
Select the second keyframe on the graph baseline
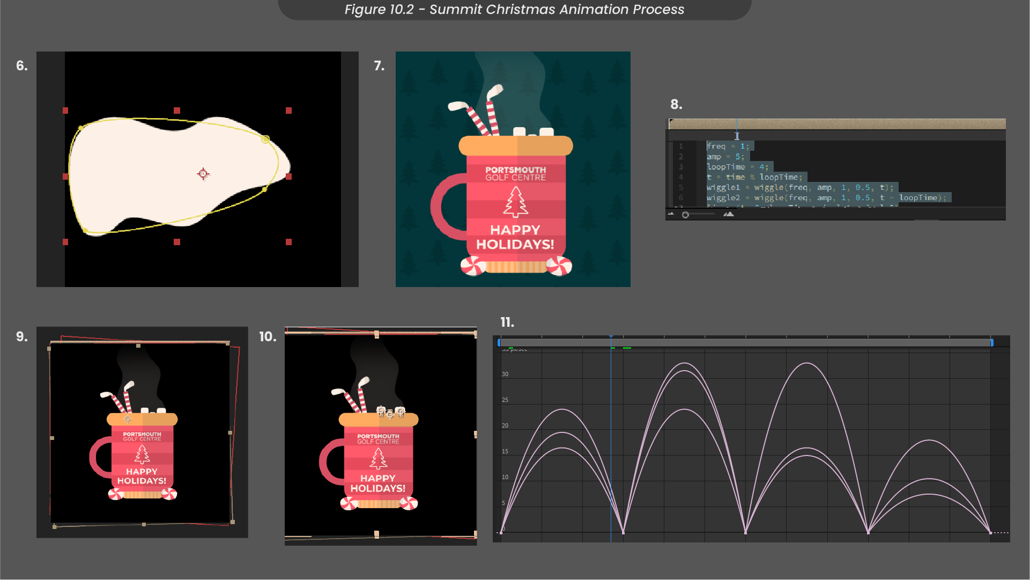pos(623,532)
